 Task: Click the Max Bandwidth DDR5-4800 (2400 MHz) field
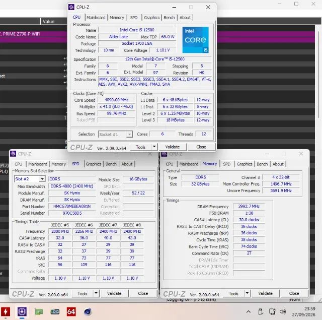pyautogui.click(x=72, y=186)
